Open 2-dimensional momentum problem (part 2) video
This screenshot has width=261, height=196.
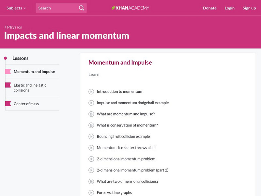pyautogui.click(x=132, y=170)
